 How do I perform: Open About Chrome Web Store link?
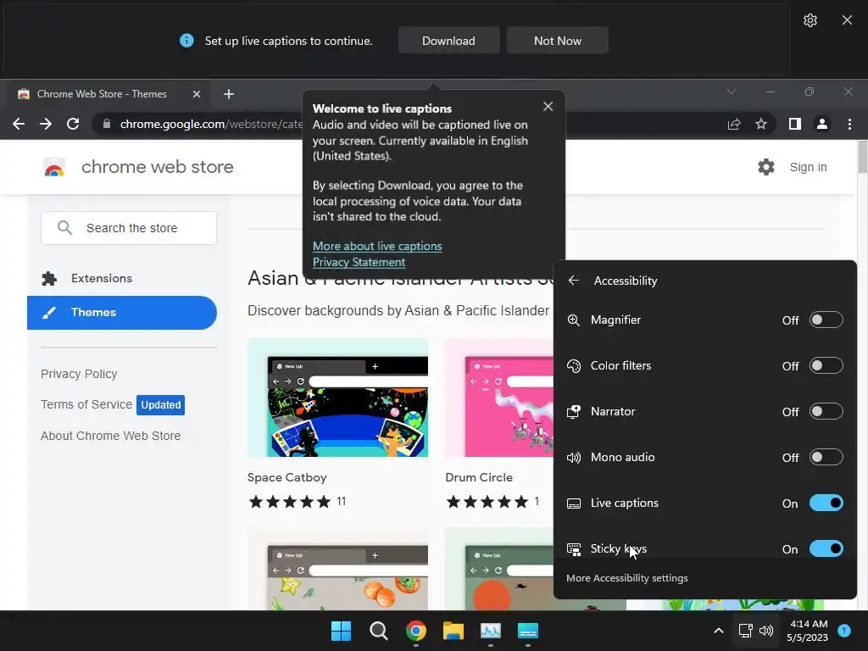pyautogui.click(x=111, y=437)
